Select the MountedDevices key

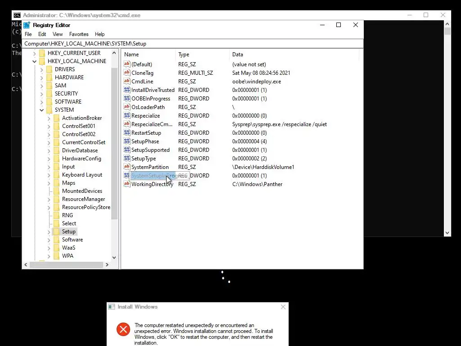click(x=82, y=191)
